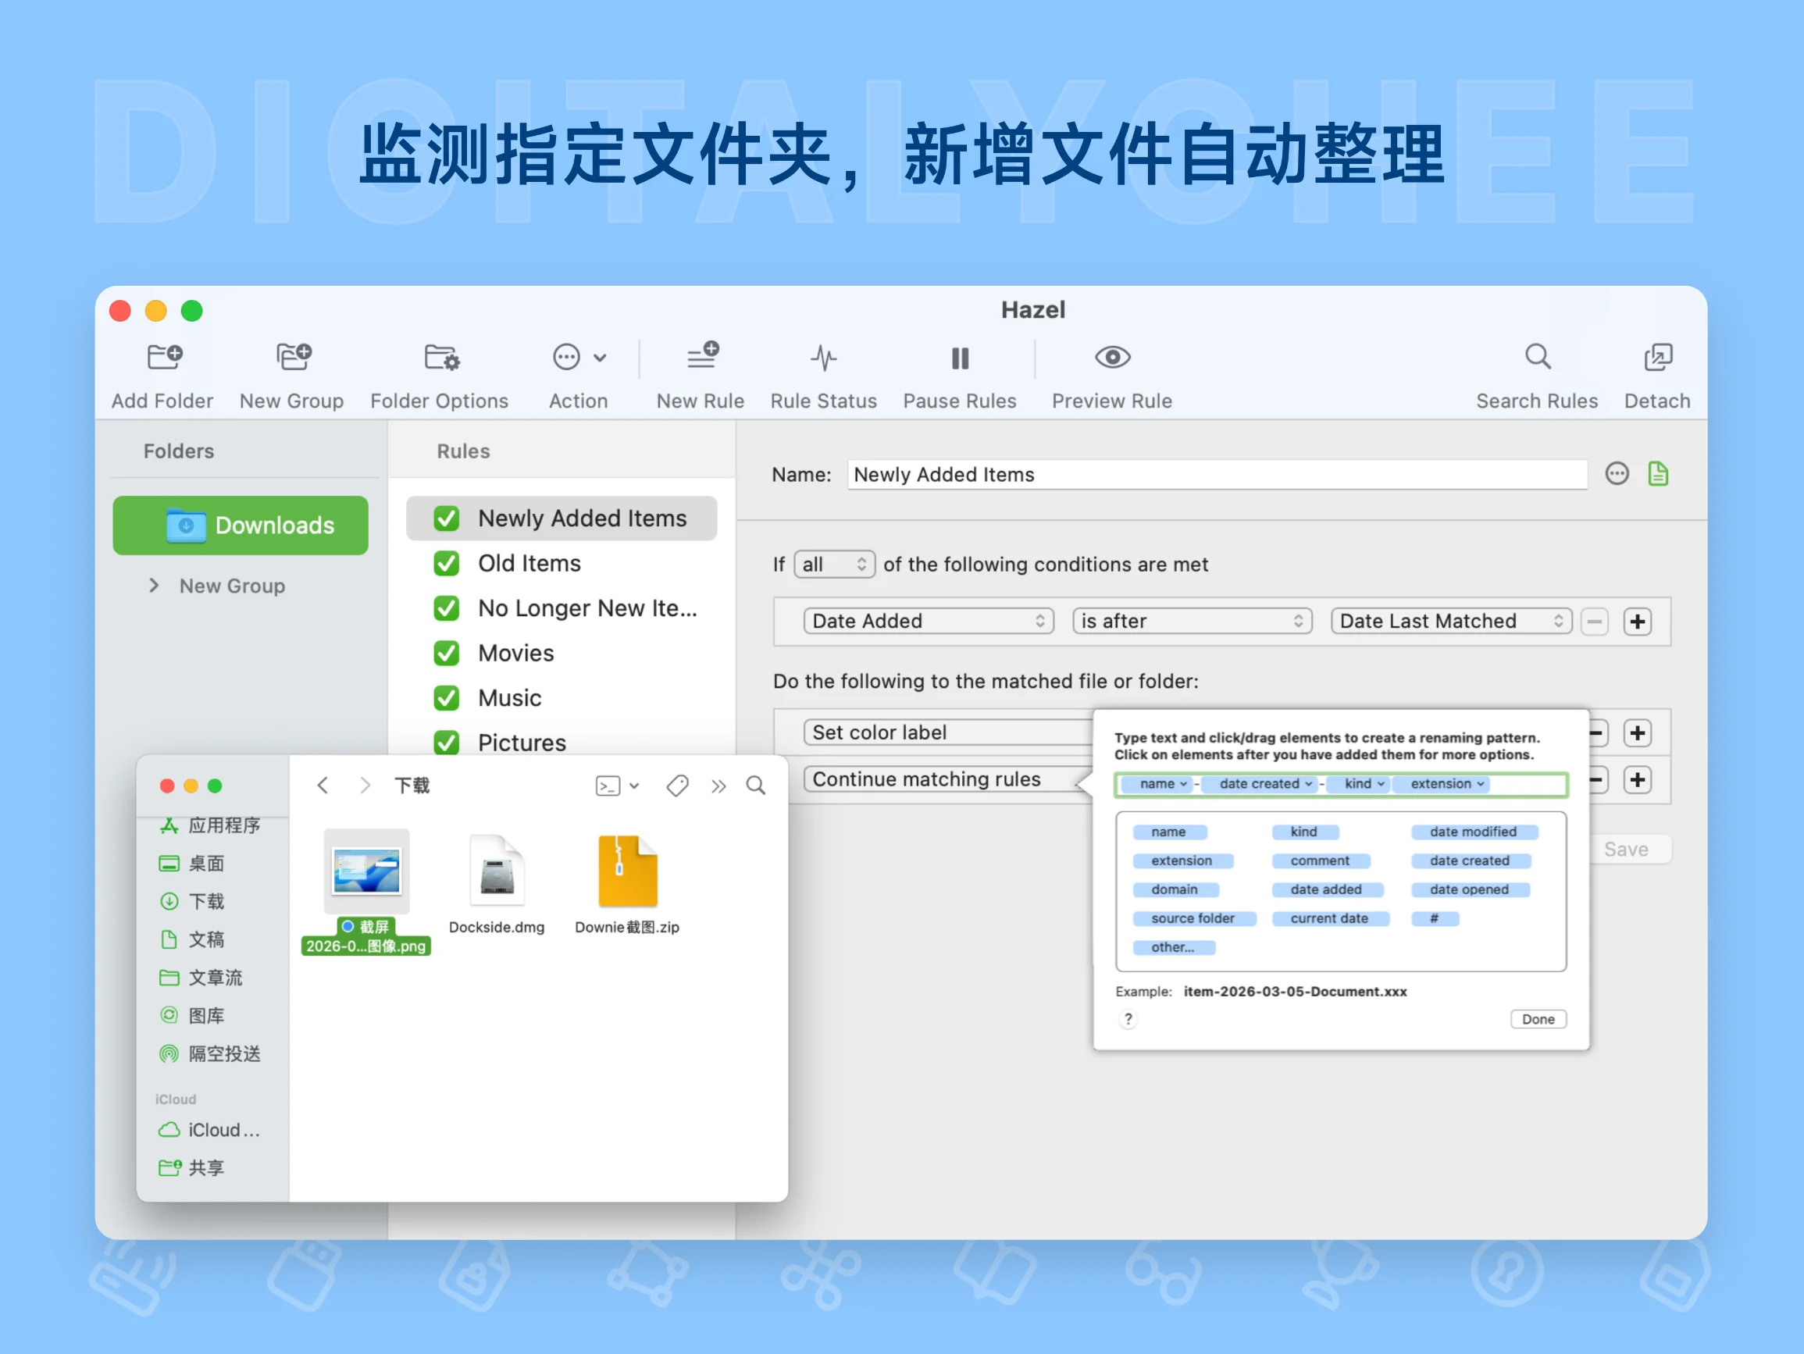The width and height of the screenshot is (1804, 1354).
Task: Click 'date created' token in pattern field
Action: click(x=1260, y=784)
